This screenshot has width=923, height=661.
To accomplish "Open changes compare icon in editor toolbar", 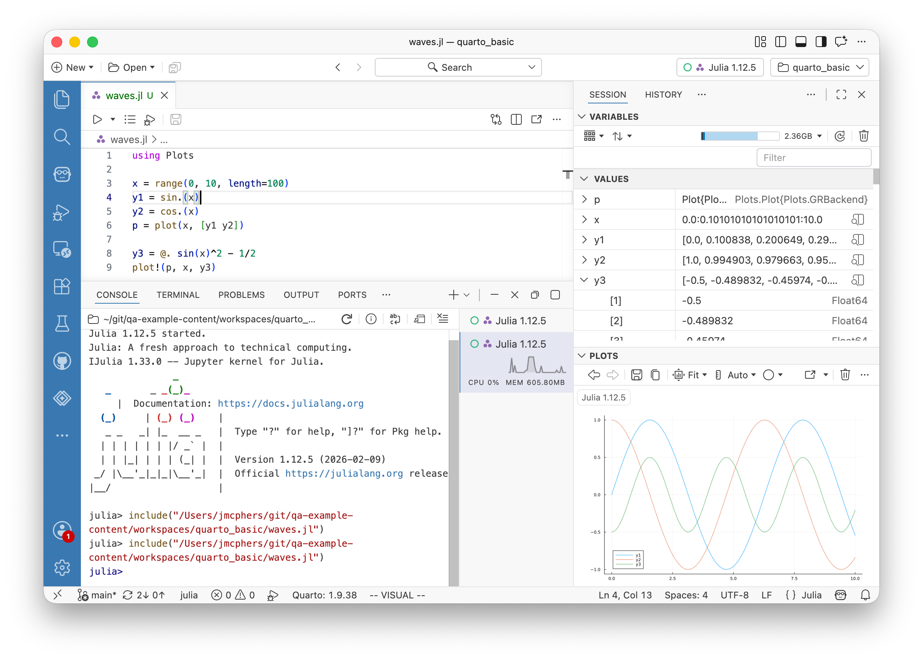I will [496, 120].
